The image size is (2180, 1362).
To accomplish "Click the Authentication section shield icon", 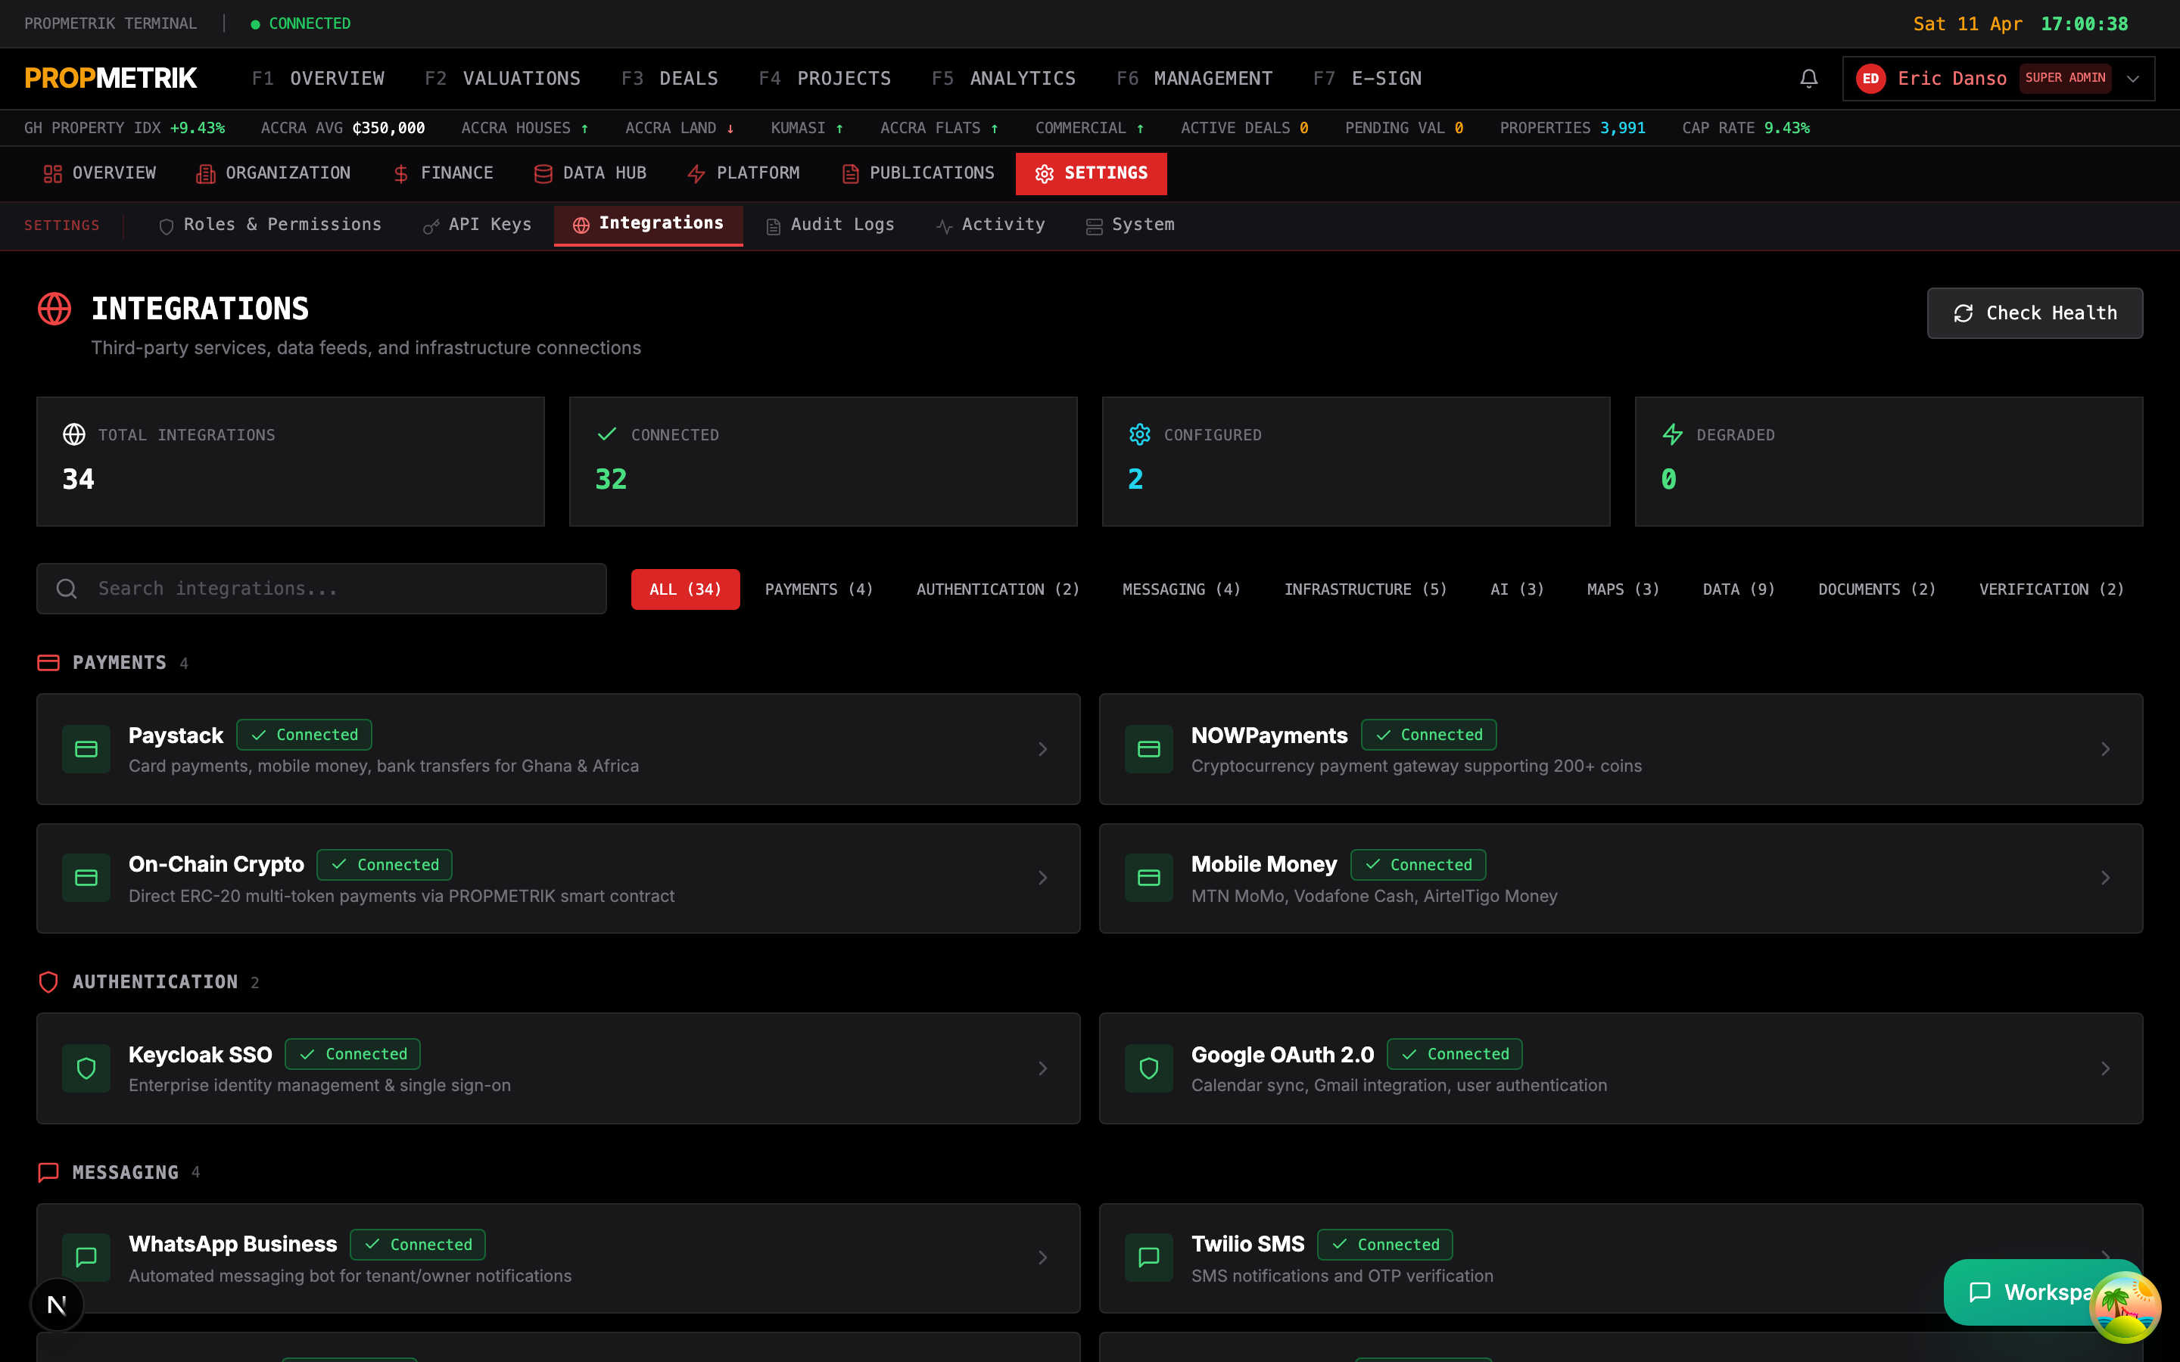I will 48,982.
